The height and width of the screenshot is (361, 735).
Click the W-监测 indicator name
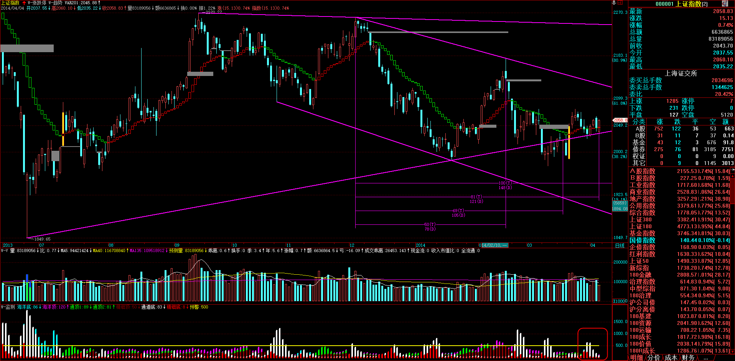click(x=8, y=307)
